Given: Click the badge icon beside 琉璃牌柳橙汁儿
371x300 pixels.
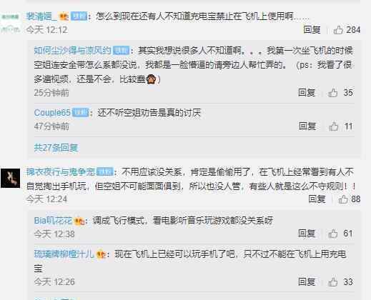Looking at the screenshot, I should click(x=101, y=255).
